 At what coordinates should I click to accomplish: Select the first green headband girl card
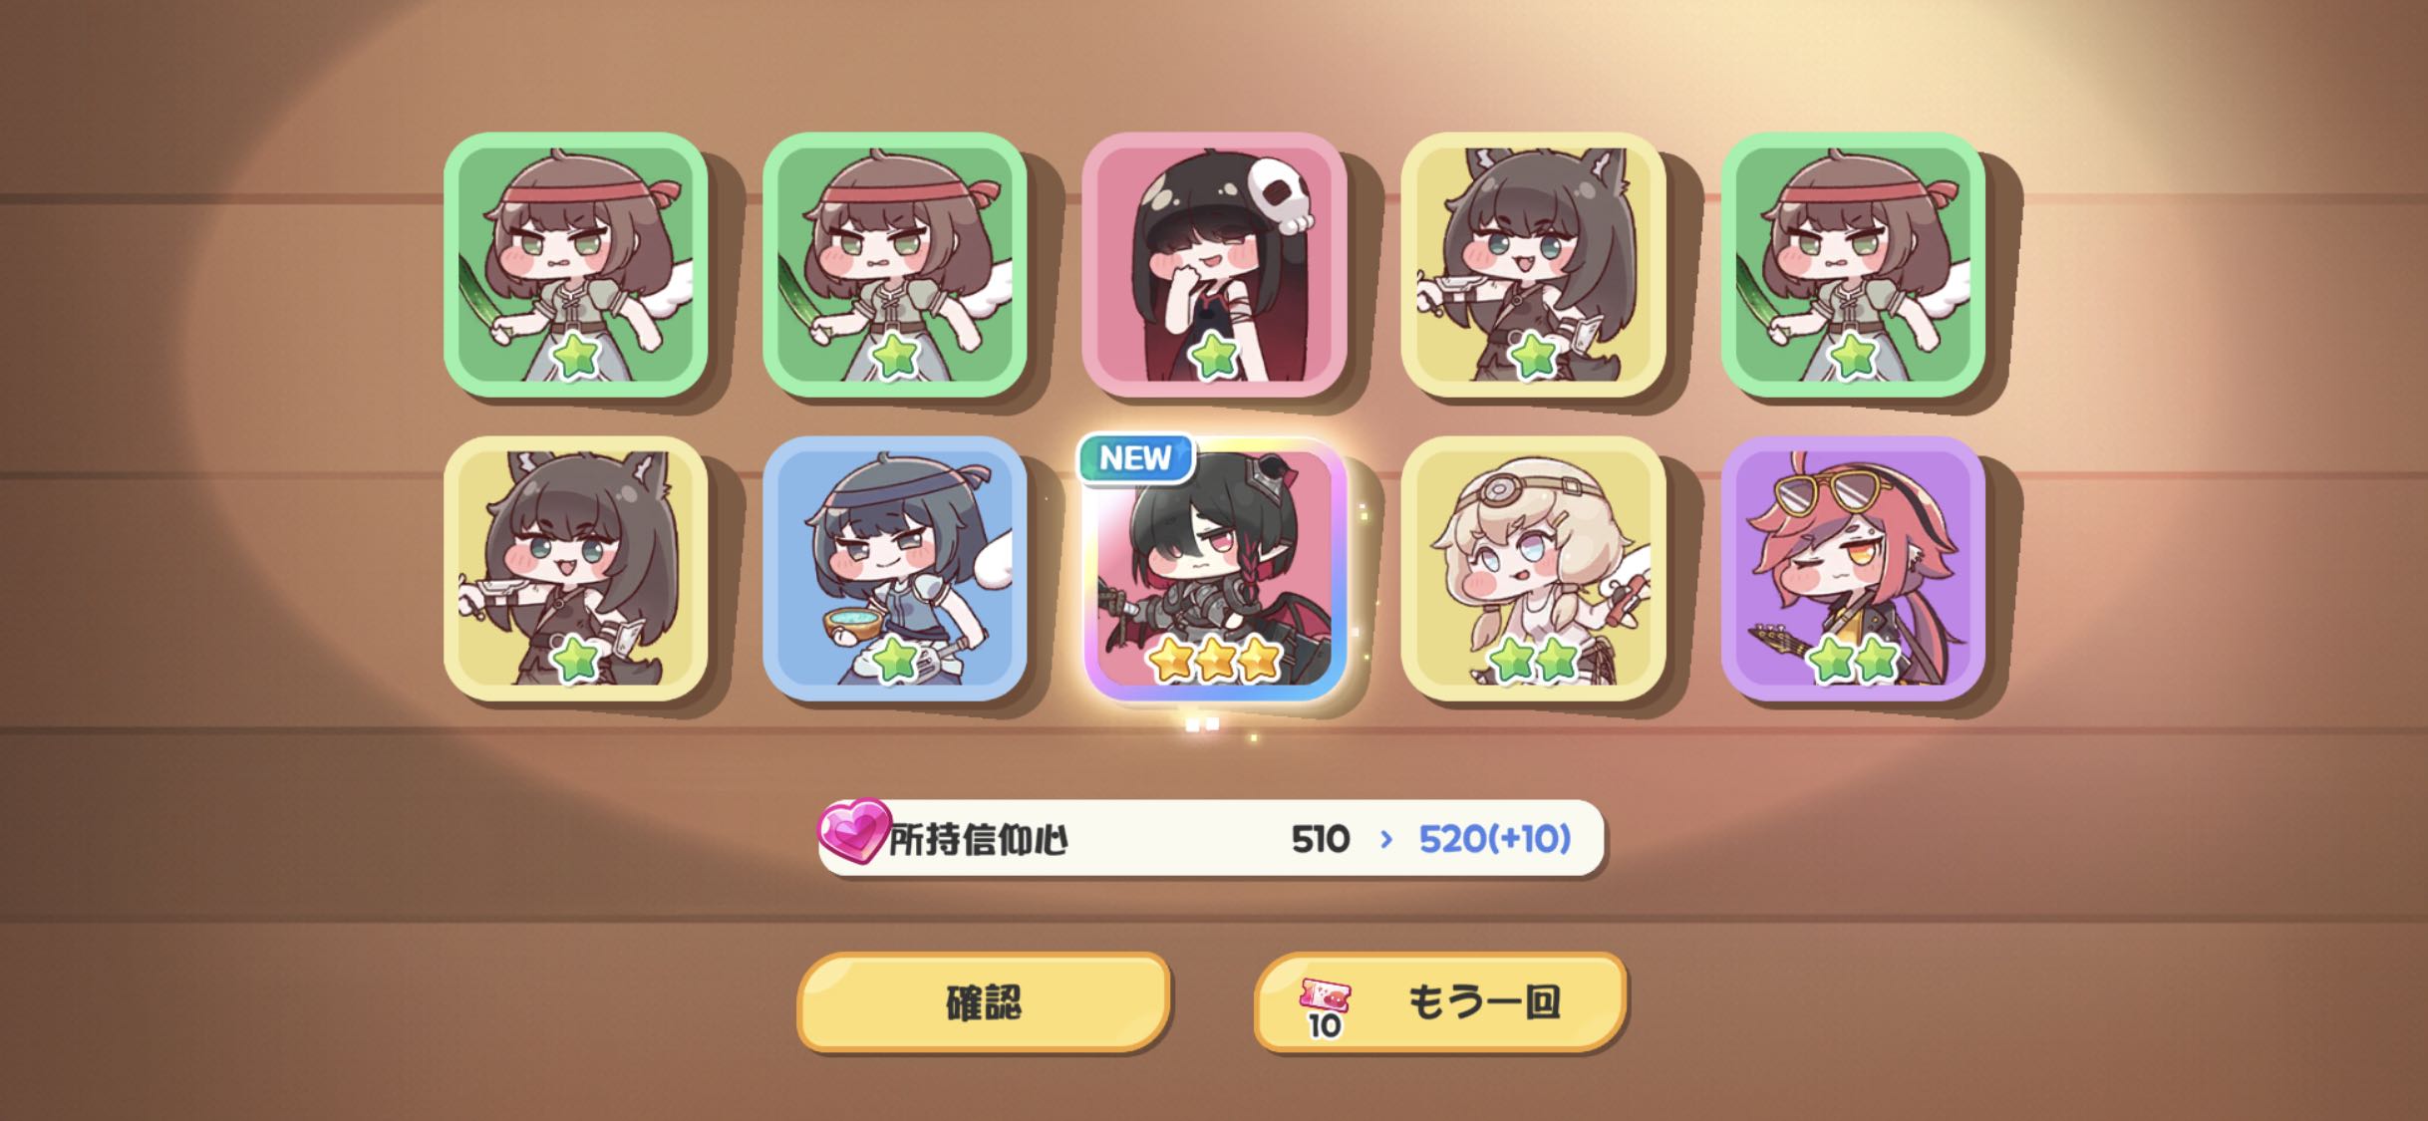[x=576, y=264]
